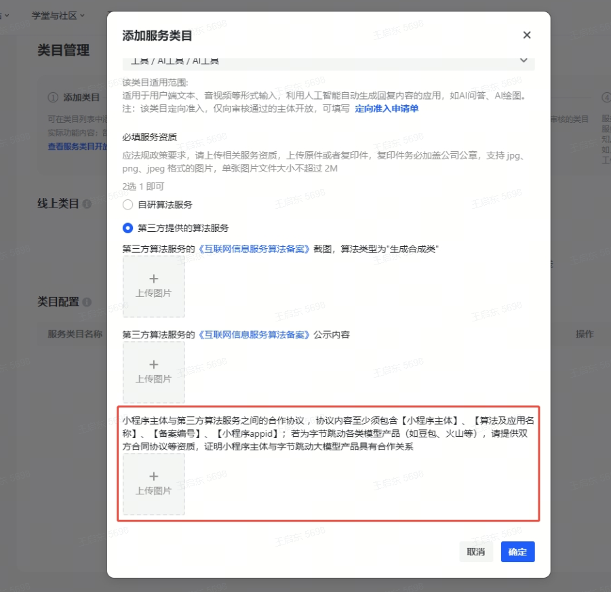Expand the 学堂与社区 menu
This screenshot has width=611, height=592.
pos(58,15)
